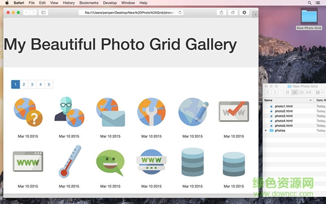Open the File menu
Image resolution: width=326 pixels, height=204 pixels.
click(x=32, y=3)
